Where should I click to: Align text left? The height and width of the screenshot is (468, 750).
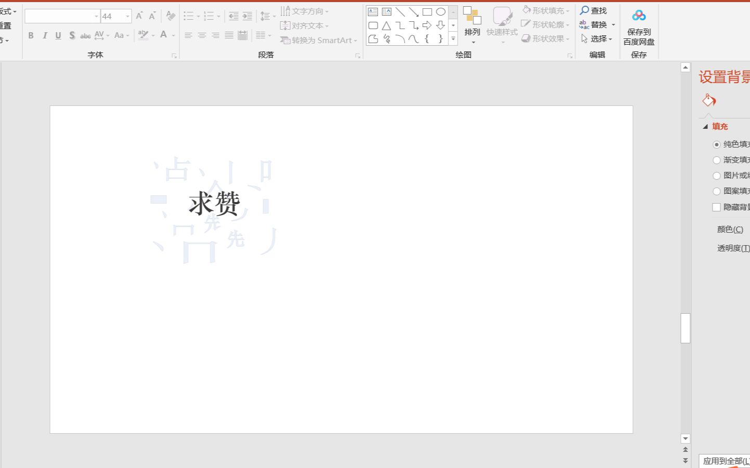(188, 35)
